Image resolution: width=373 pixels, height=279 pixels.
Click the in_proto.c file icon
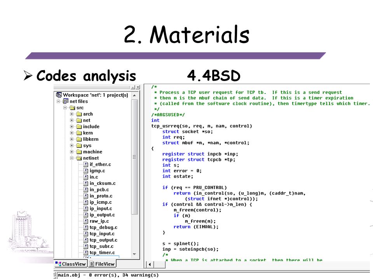click(86, 196)
